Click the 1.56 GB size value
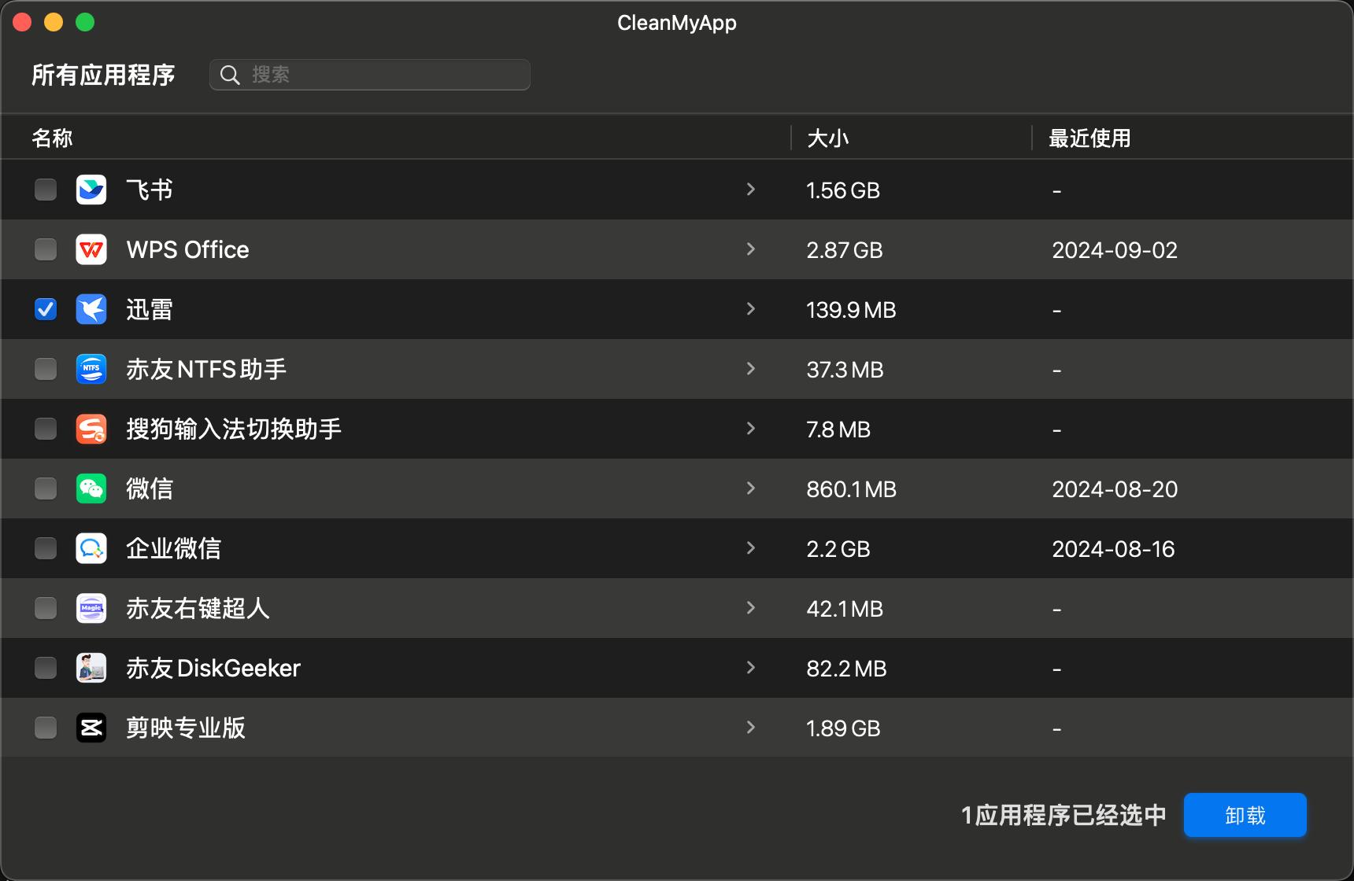 coord(843,190)
